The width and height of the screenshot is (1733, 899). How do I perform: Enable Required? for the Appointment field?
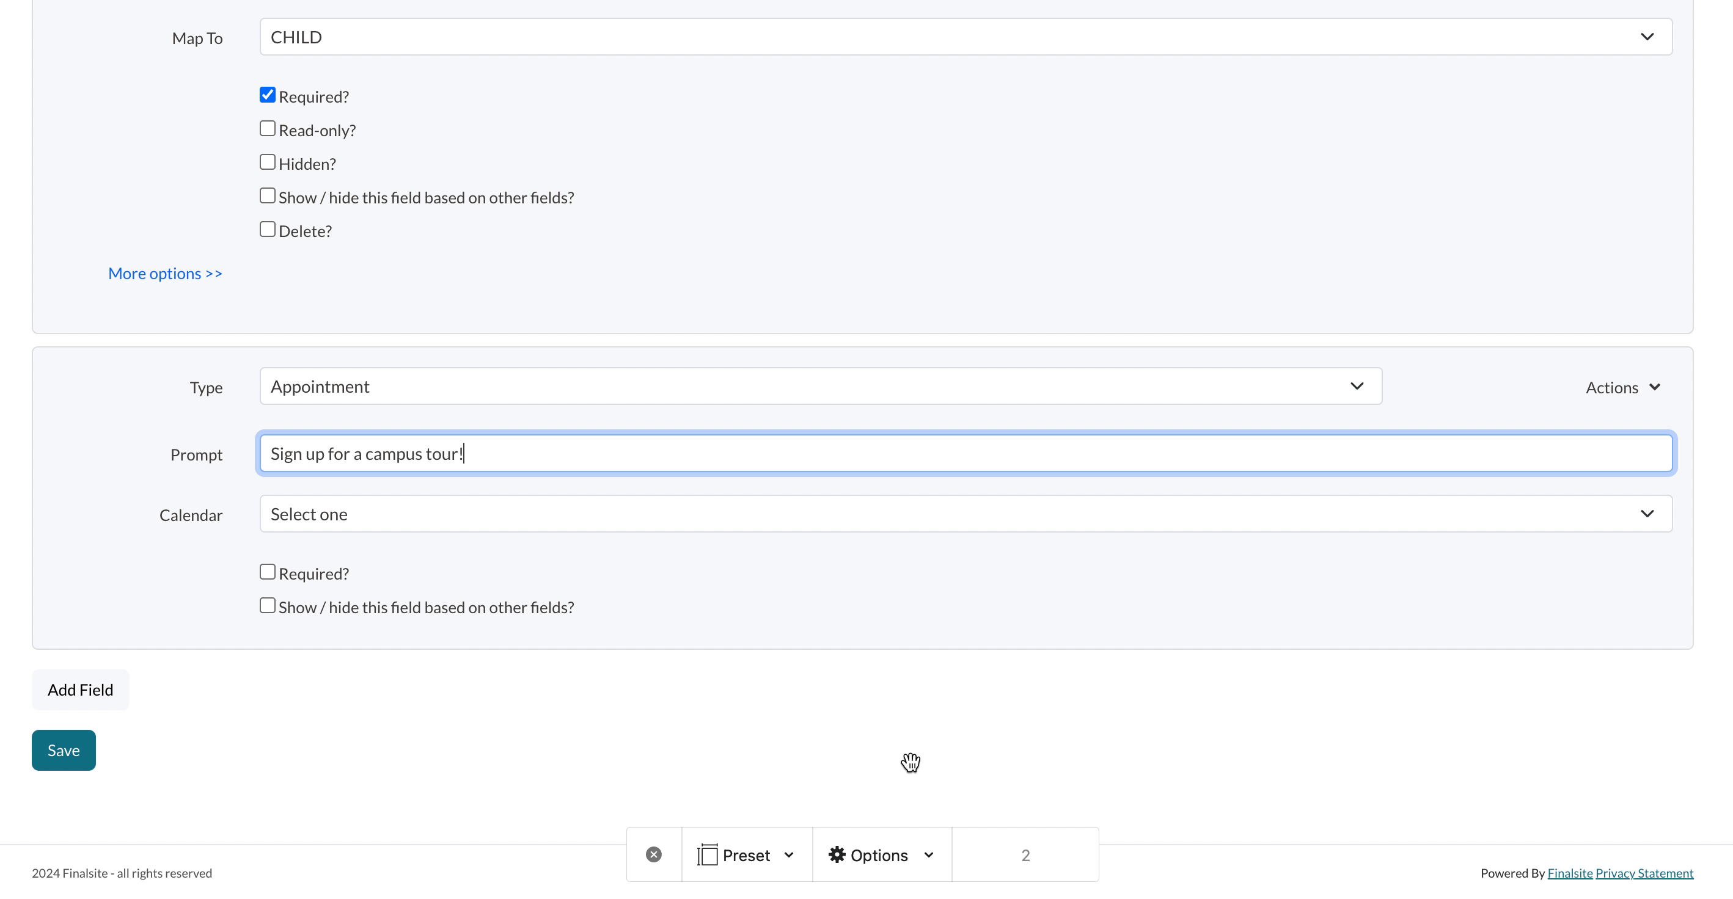pyautogui.click(x=267, y=572)
